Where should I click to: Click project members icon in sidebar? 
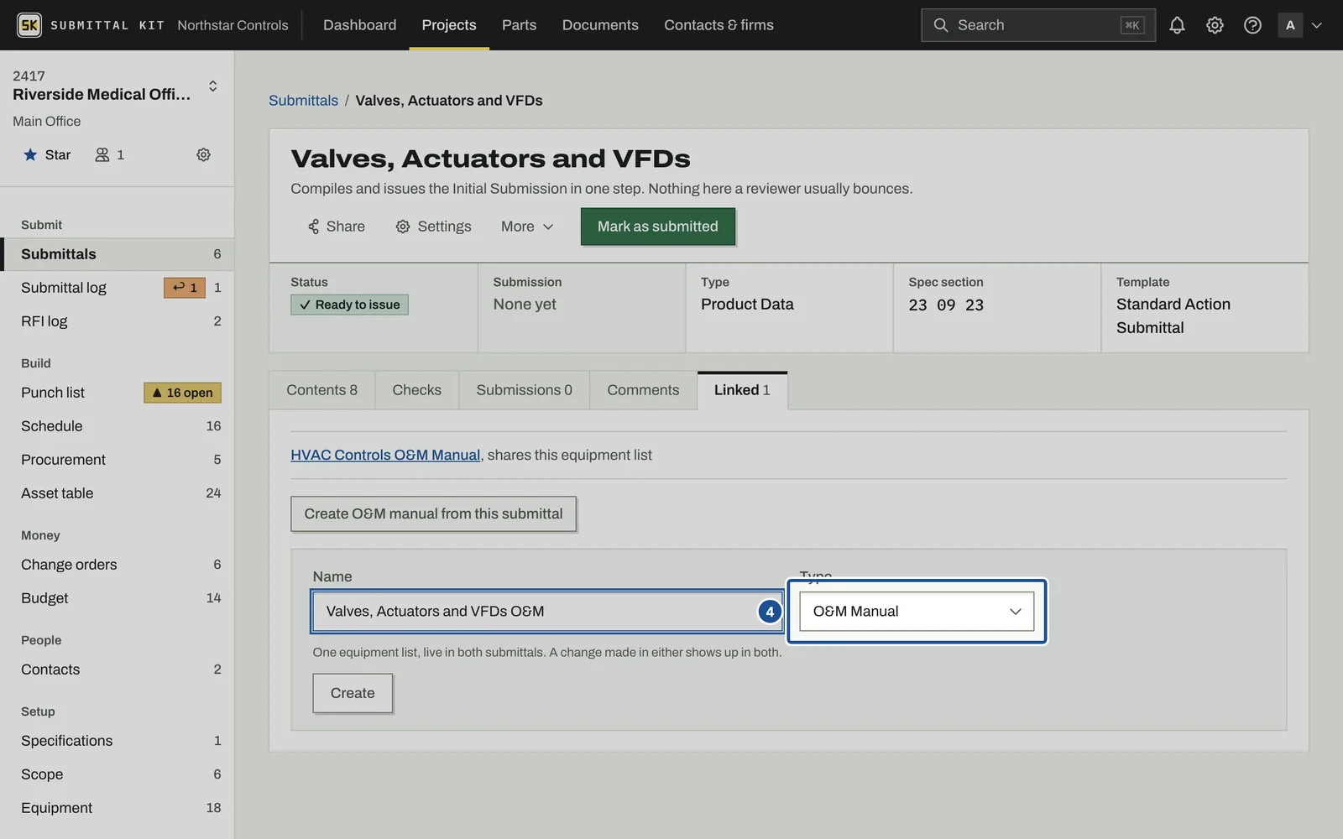click(x=102, y=154)
